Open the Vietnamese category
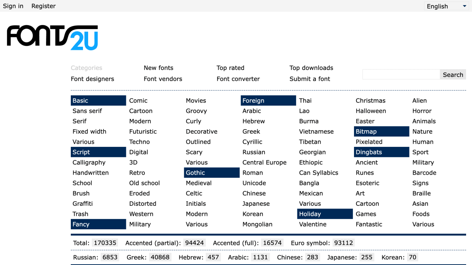472x265 pixels. pos(316,132)
